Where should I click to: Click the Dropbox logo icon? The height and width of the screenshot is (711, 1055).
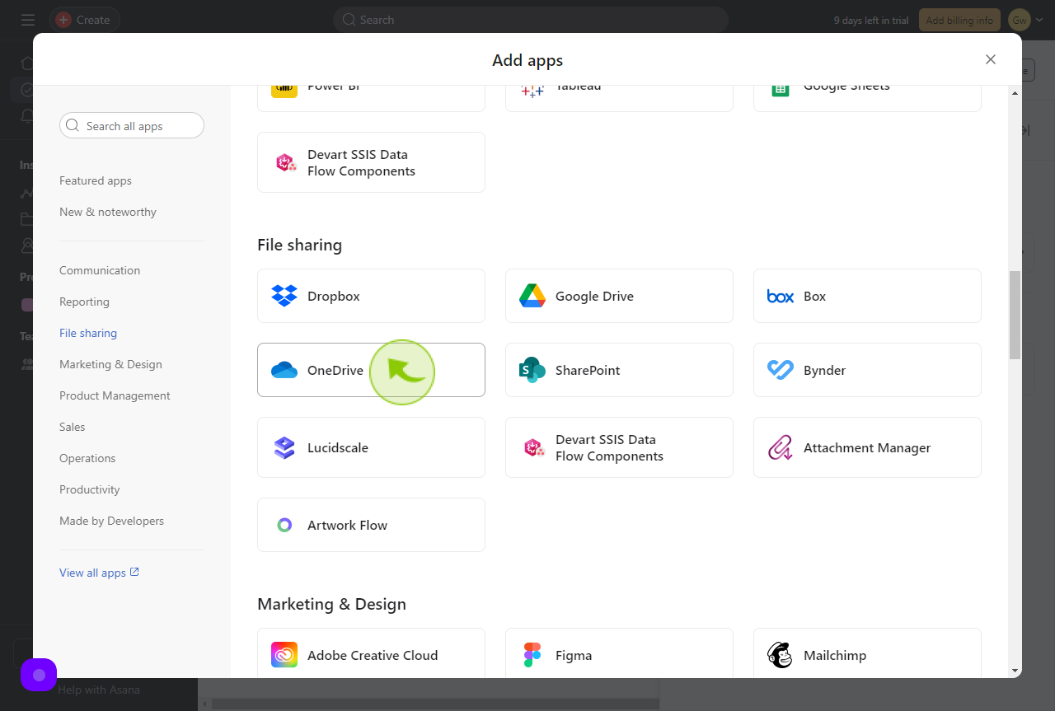284,296
